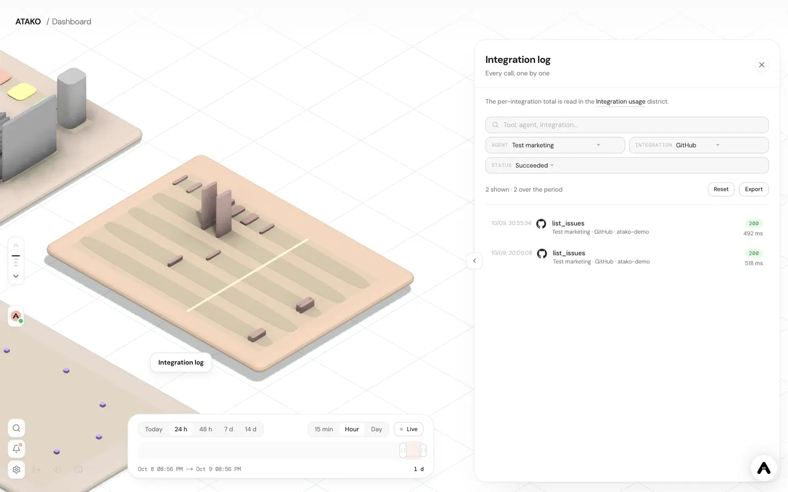Click the sign-out arrow icon
The width and height of the screenshot is (788, 492).
tap(37, 470)
